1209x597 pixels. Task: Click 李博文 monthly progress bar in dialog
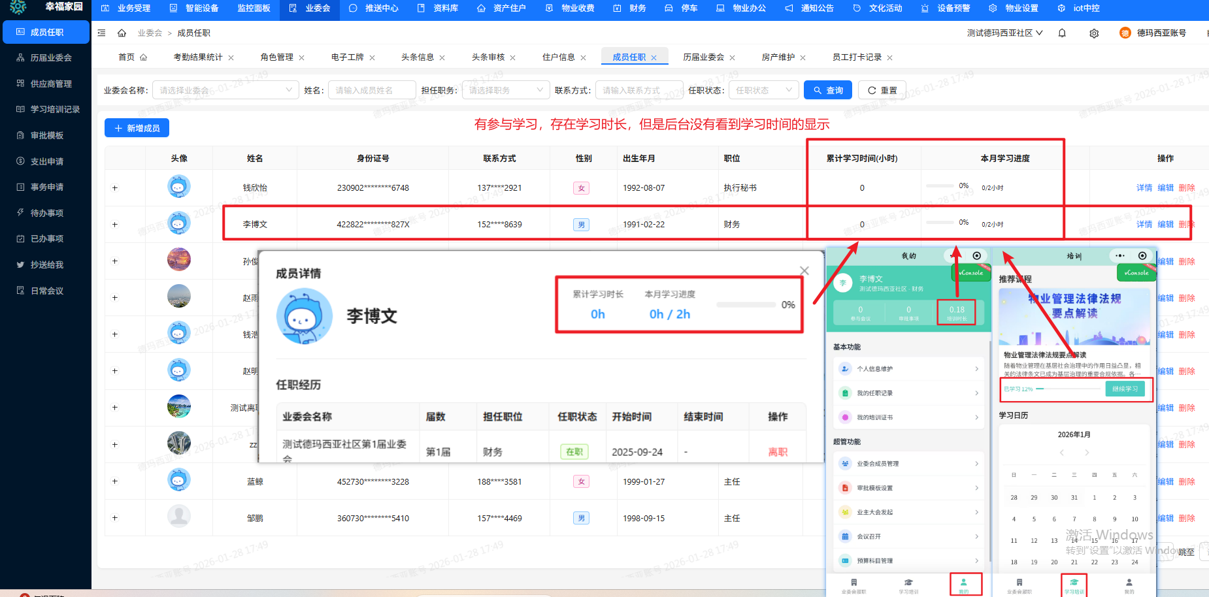point(745,305)
